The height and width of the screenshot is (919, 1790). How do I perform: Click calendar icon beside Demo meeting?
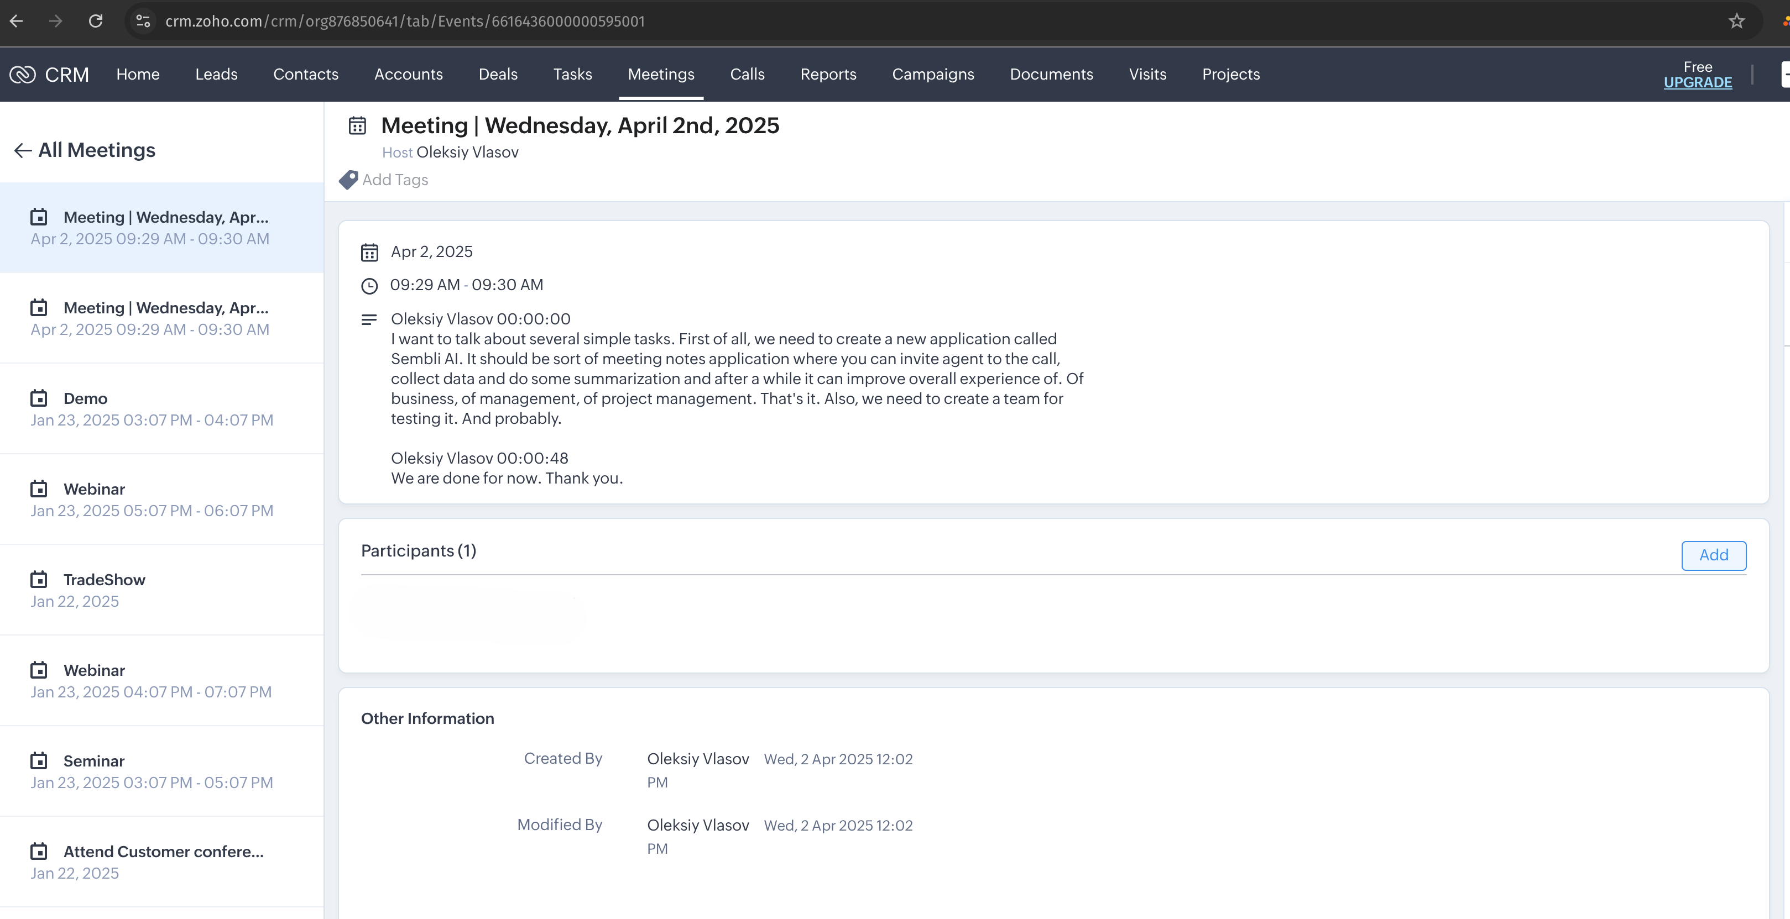[x=39, y=399]
